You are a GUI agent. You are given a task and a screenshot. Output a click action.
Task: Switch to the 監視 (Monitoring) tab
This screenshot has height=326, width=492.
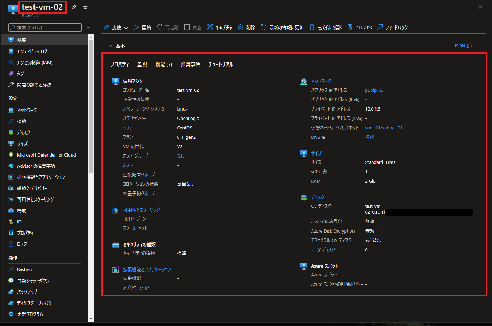click(142, 65)
